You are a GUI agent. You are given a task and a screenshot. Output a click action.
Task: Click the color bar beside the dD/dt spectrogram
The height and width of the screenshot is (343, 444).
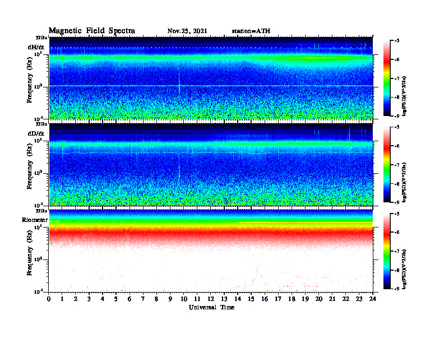pyautogui.click(x=387, y=164)
